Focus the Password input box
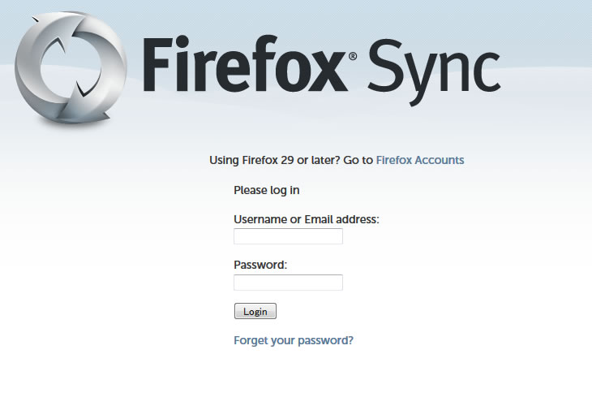The image size is (592, 406). 288,283
